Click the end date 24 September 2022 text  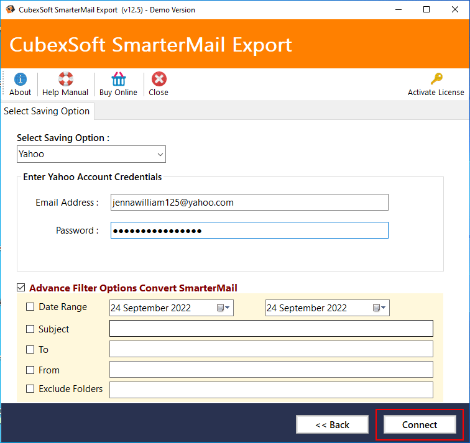pos(306,308)
